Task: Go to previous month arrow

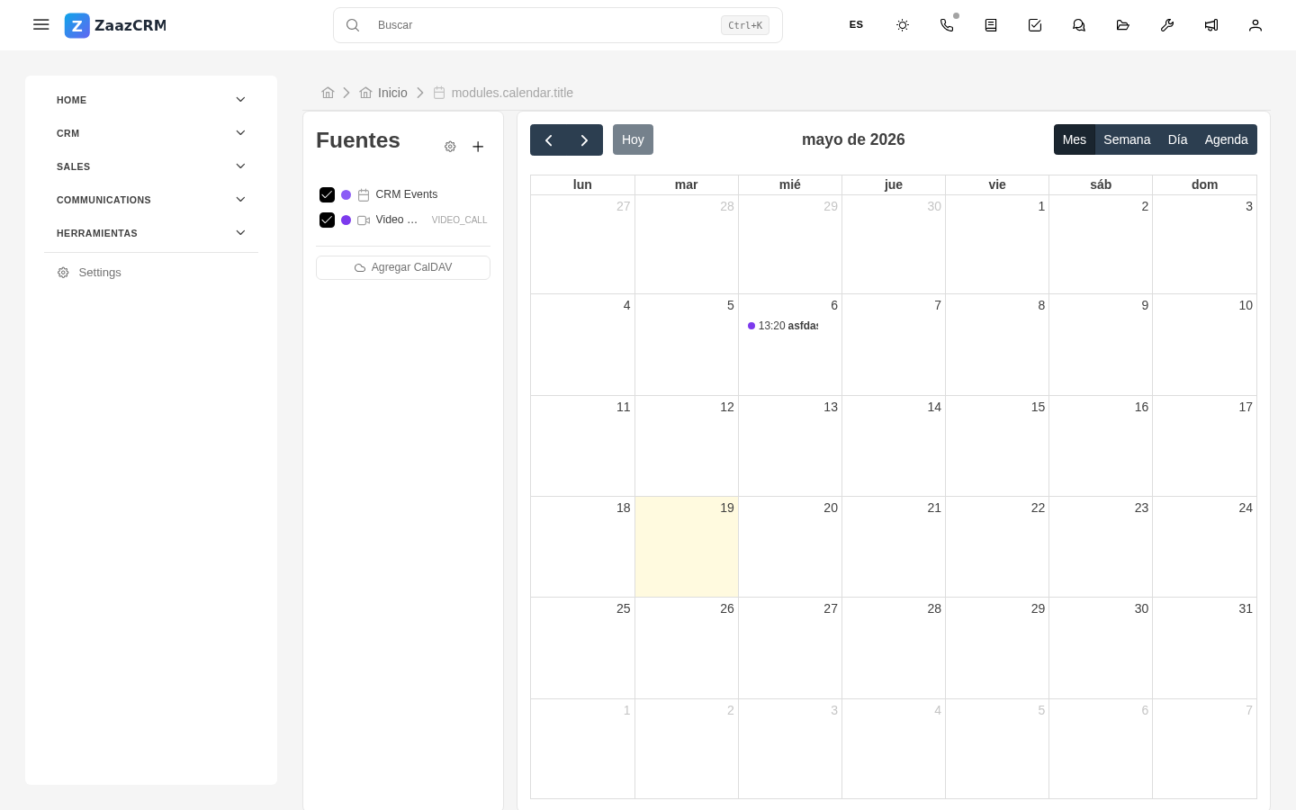Action: click(x=548, y=139)
